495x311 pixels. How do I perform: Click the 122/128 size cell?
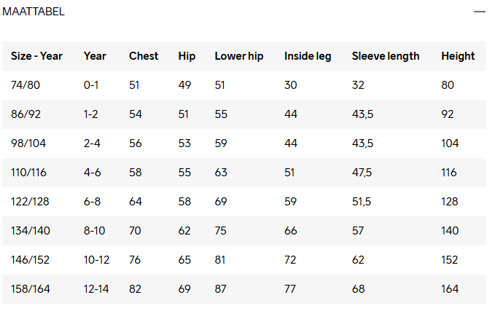[30, 202]
